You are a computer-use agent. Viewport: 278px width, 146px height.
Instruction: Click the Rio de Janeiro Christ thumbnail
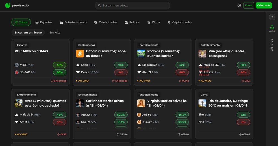click(x=202, y=103)
